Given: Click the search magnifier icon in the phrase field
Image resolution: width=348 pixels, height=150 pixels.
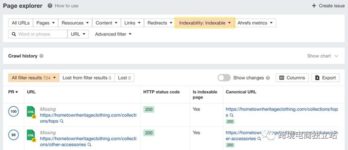Looking at the screenshot, I should (x=14, y=34).
